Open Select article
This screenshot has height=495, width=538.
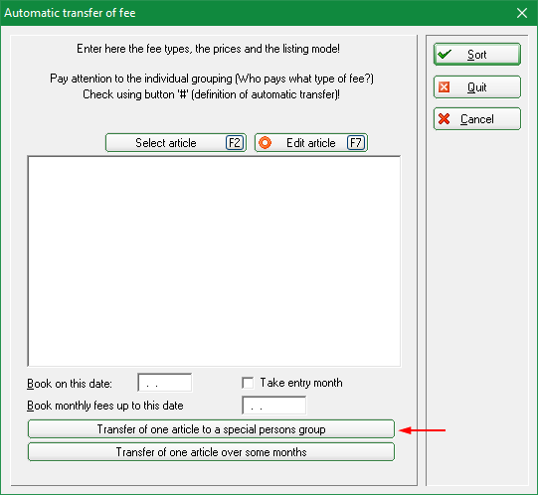click(x=176, y=143)
